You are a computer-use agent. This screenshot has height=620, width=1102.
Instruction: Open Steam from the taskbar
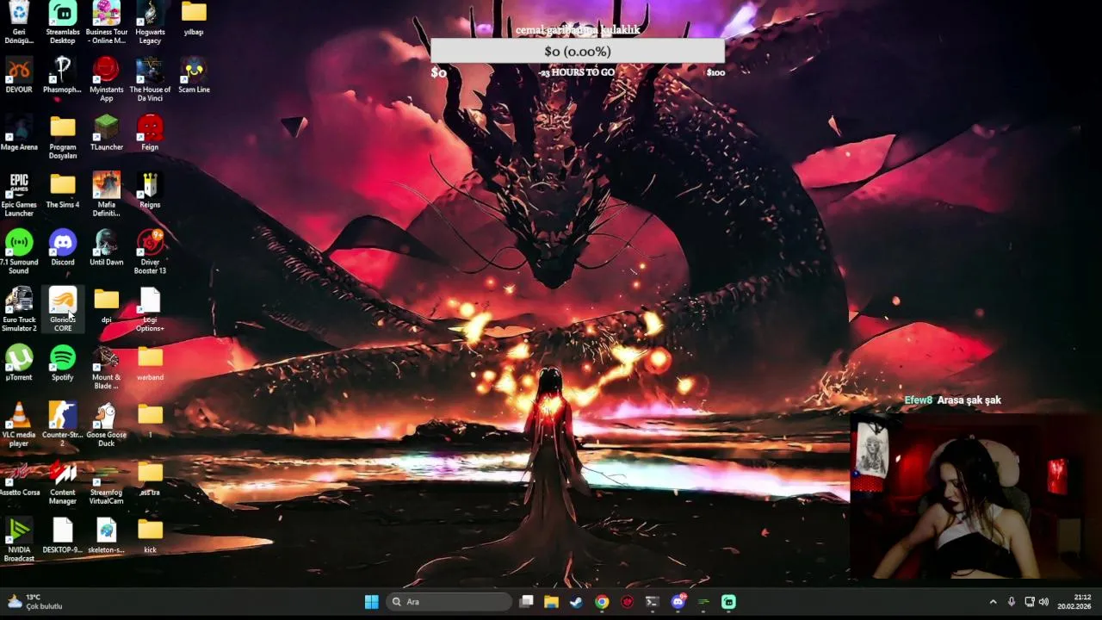576,602
